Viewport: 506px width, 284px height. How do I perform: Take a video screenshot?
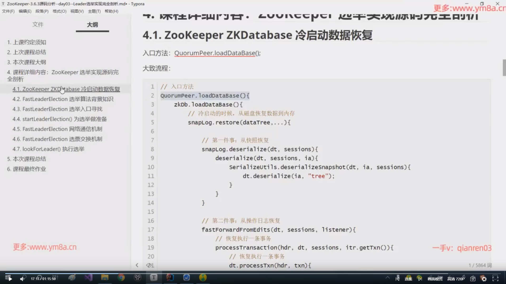coord(473,279)
